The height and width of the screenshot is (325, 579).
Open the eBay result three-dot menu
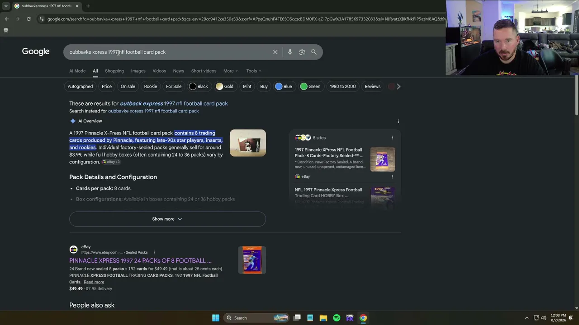tap(154, 252)
